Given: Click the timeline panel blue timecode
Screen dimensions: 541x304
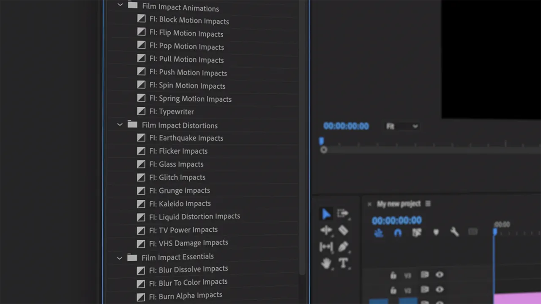Looking at the screenshot, I should 396,220.
